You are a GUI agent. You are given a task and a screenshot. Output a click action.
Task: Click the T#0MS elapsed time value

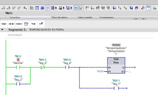116,45
